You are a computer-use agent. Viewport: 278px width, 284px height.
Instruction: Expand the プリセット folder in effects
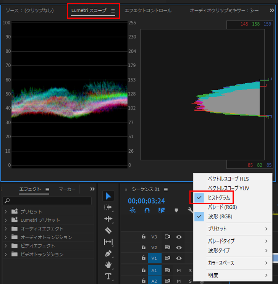[6, 211]
